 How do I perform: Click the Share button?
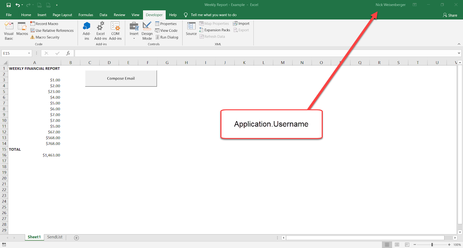point(450,15)
